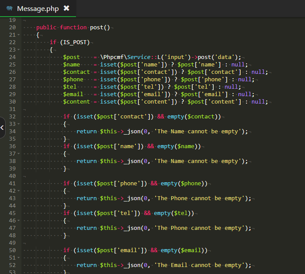Click the '&&' operator on line 36
Image resolution: width=305 pixels, height=274 pixels.
(151, 146)
